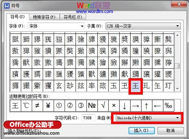Open the 符号栏 tab
This screenshot has height=139, width=189.
(x=73, y=17)
